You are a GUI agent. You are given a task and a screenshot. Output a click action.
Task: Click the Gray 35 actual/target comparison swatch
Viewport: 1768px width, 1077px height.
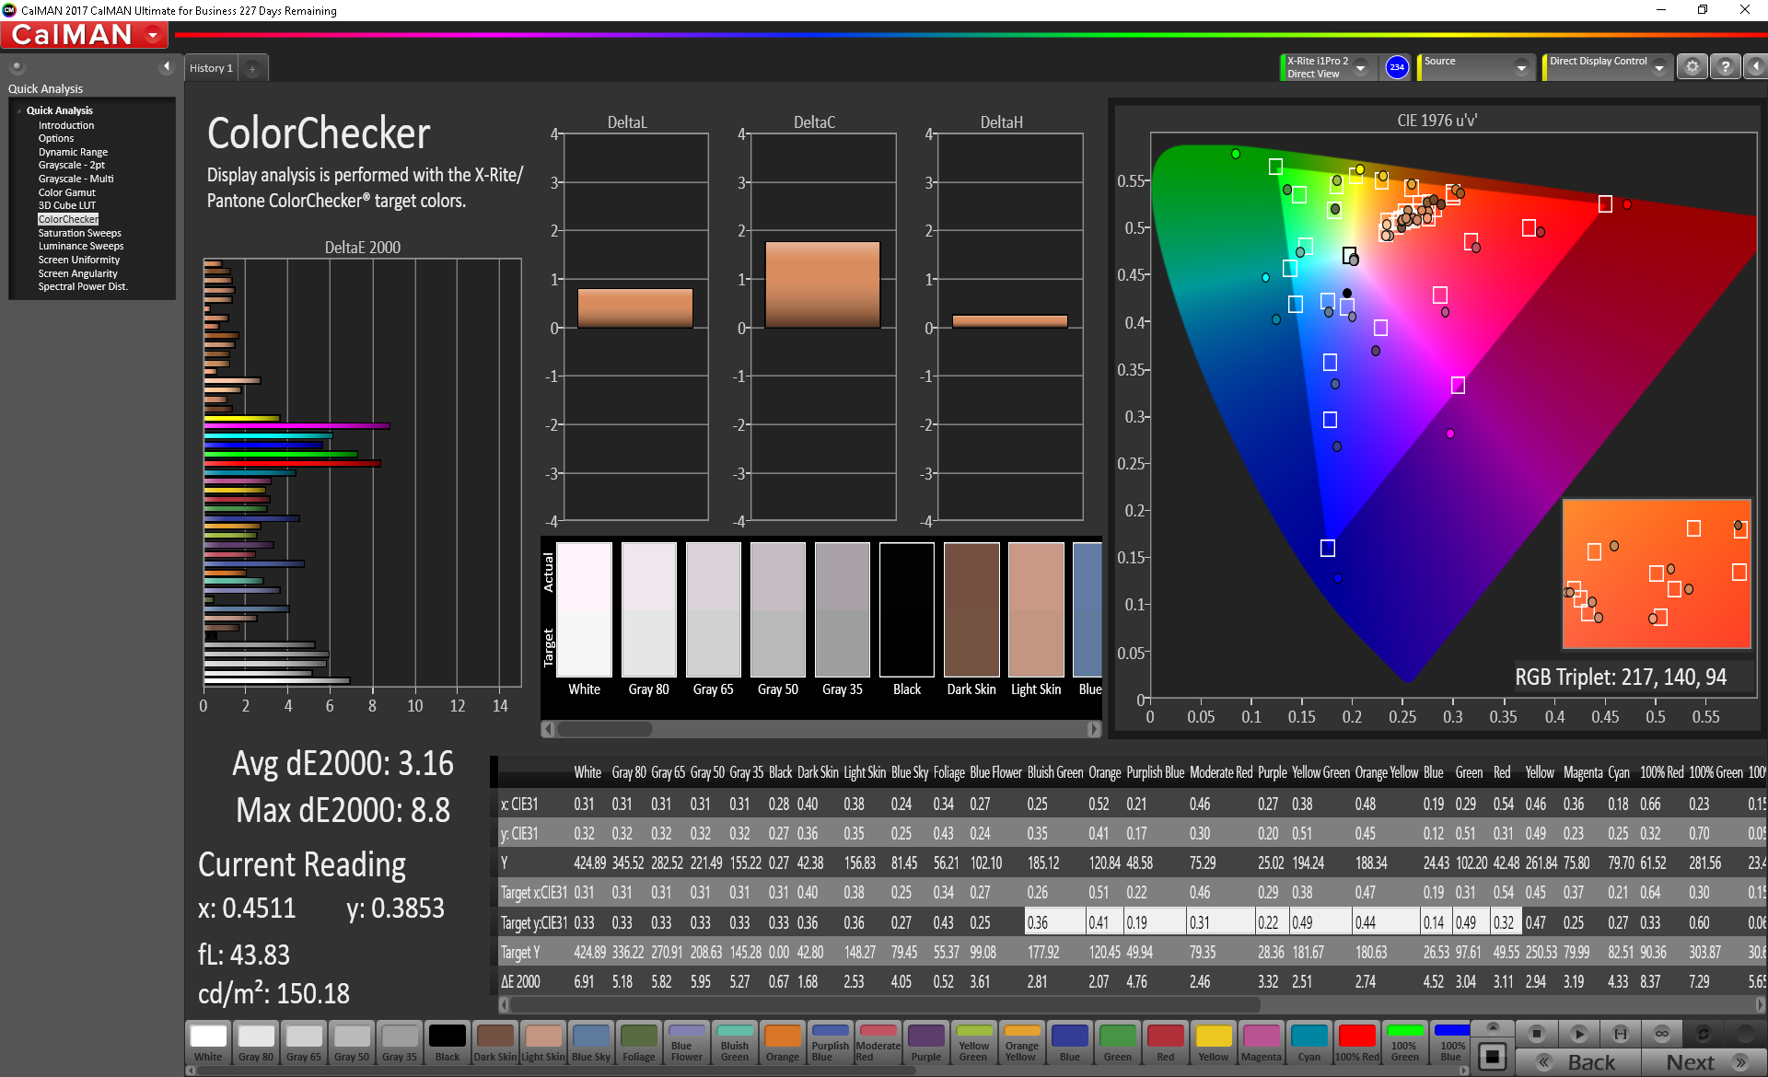(x=843, y=609)
